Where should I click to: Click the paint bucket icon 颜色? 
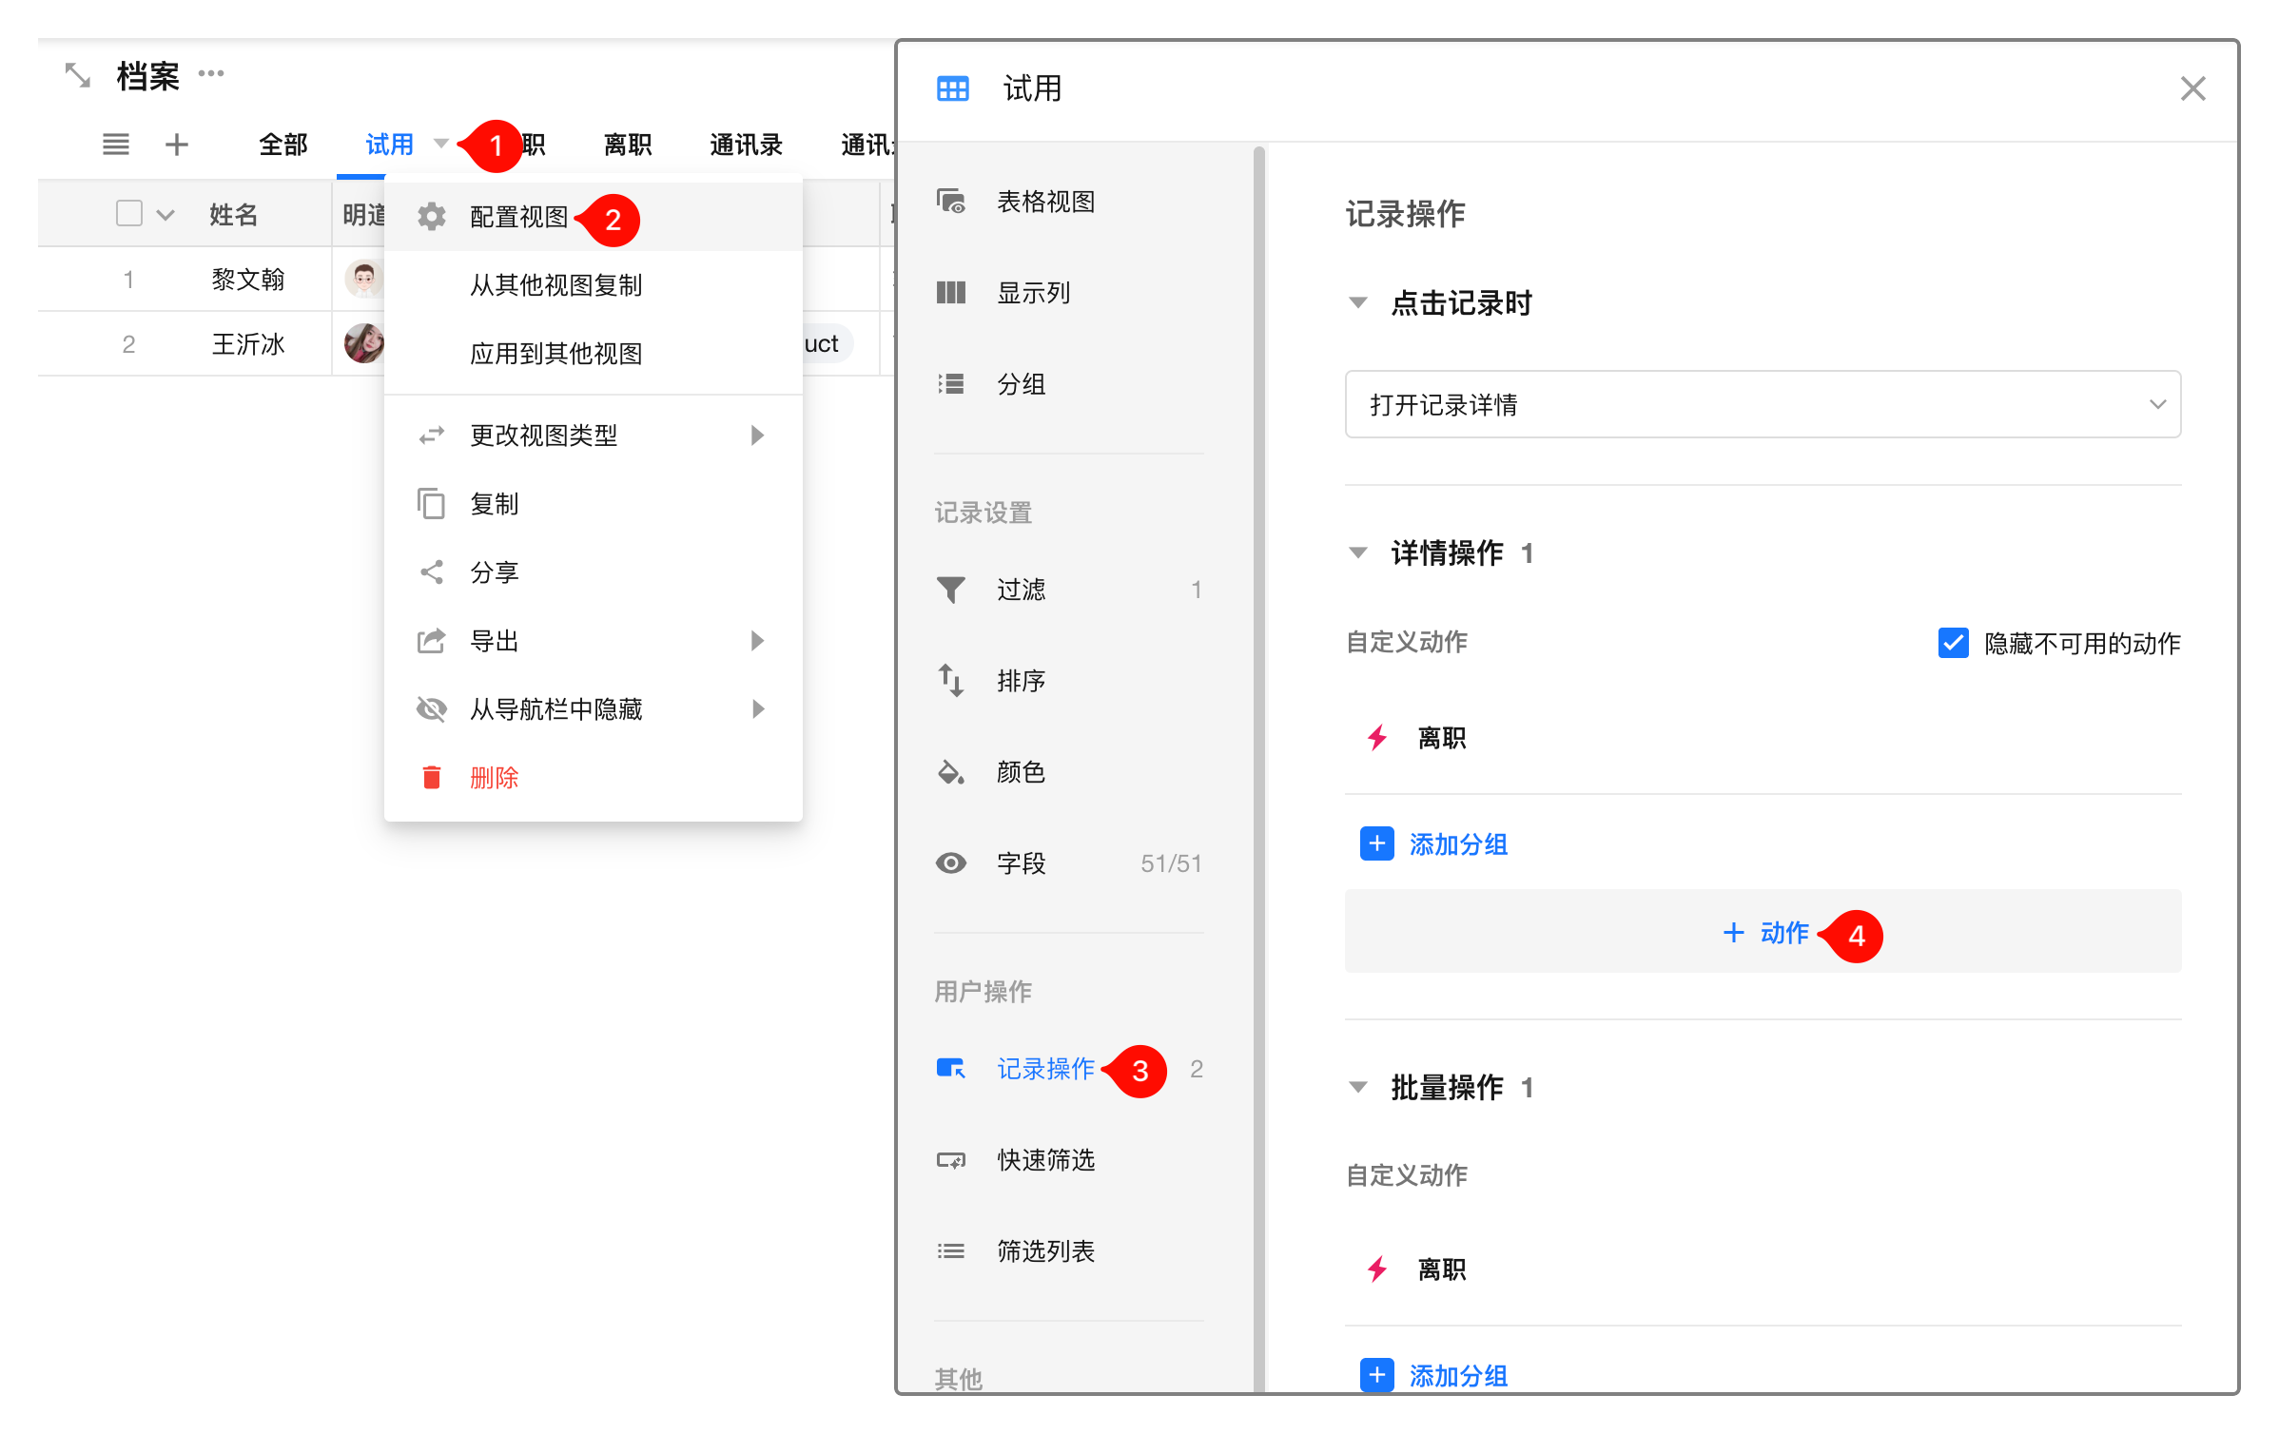pos(951,772)
